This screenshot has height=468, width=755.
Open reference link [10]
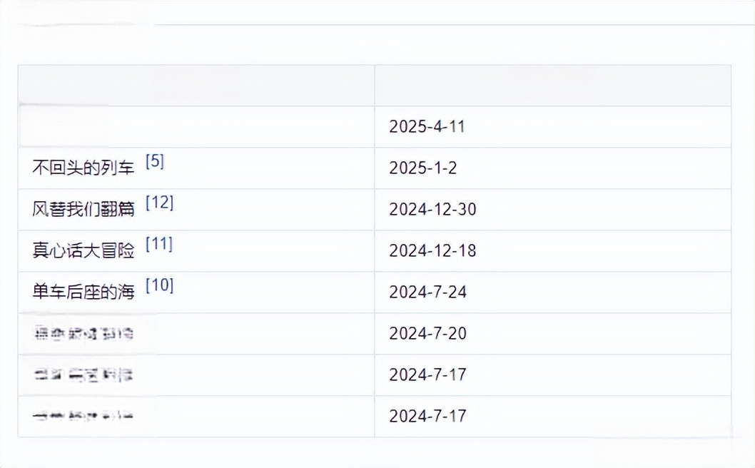[x=159, y=285]
